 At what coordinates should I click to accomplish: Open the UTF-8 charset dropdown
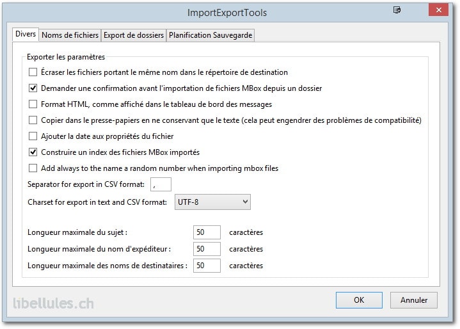212,202
